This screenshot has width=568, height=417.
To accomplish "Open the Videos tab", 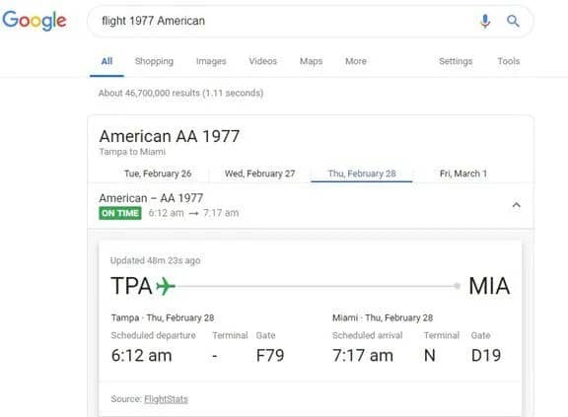I will pyautogui.click(x=263, y=61).
